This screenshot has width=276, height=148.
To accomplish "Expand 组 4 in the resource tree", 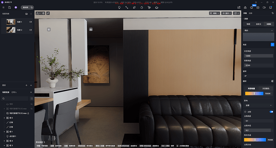I will point(4,141).
